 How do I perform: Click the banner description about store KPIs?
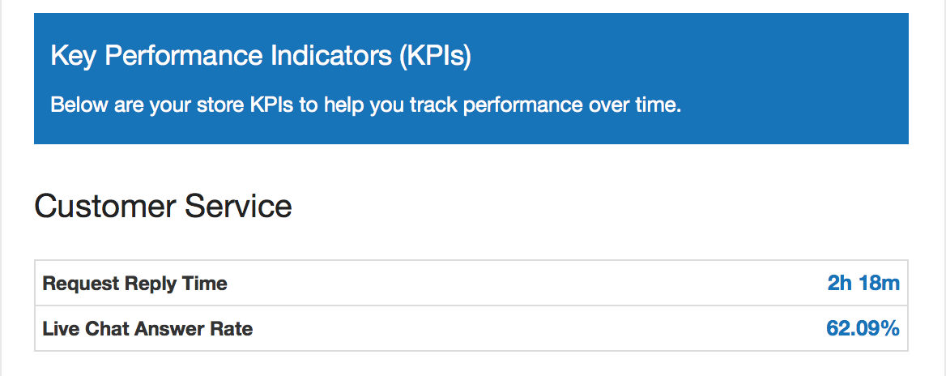coord(366,105)
